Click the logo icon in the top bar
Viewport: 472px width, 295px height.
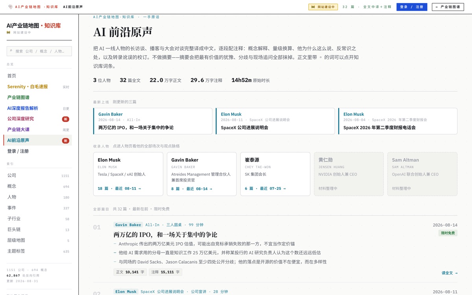(10, 7)
